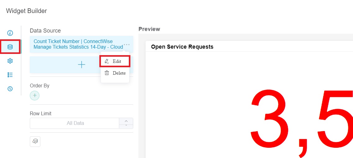Choose Delete from the data source menu

click(115, 73)
